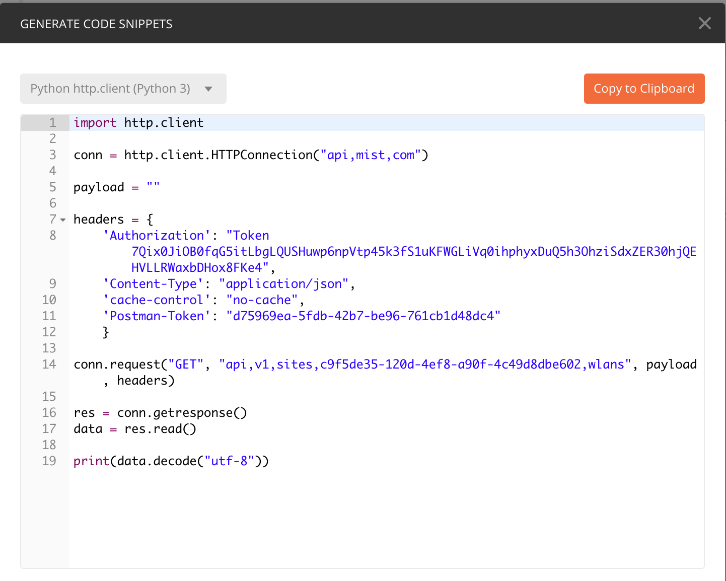The height and width of the screenshot is (581, 726).
Task: Open the Python http.client language dropdown
Action: [123, 89]
